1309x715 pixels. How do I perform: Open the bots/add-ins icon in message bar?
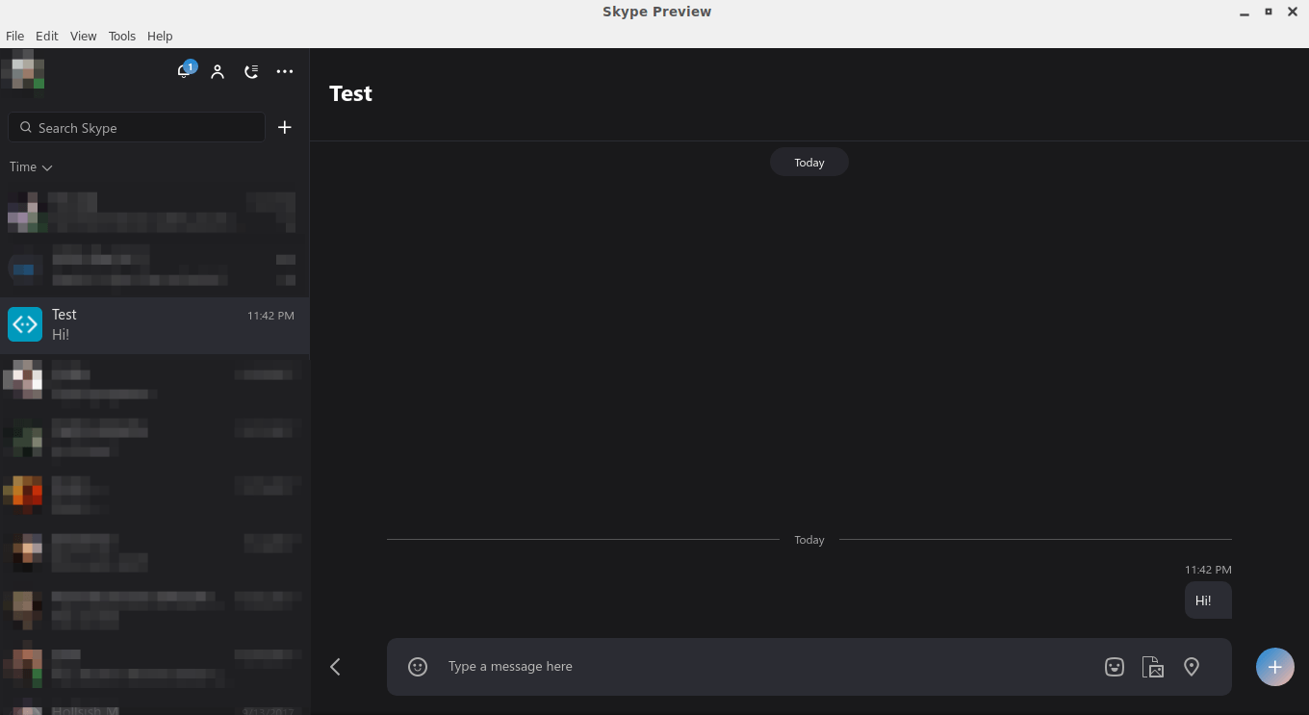[x=1115, y=666]
